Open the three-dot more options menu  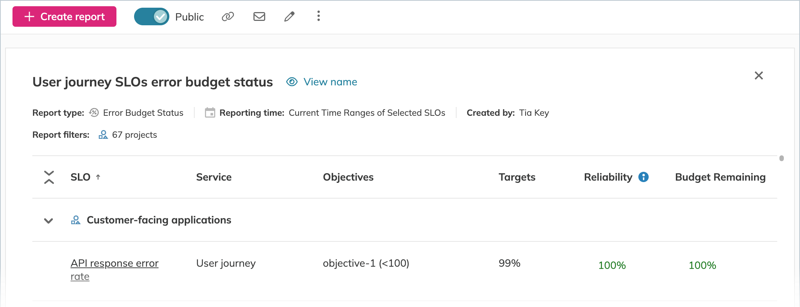coord(318,16)
